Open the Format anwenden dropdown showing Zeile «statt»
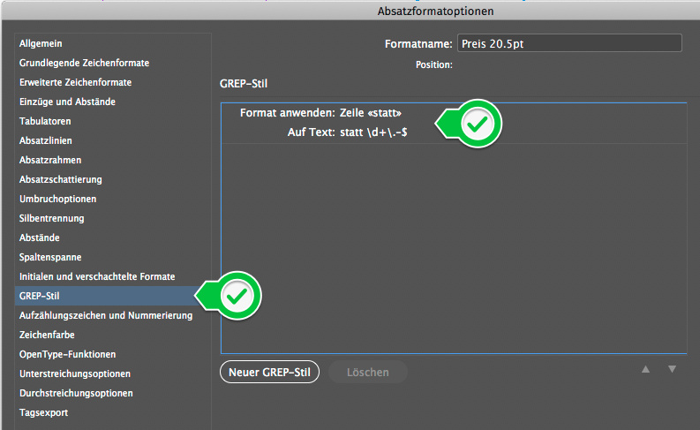This screenshot has width=700, height=430. [x=371, y=112]
